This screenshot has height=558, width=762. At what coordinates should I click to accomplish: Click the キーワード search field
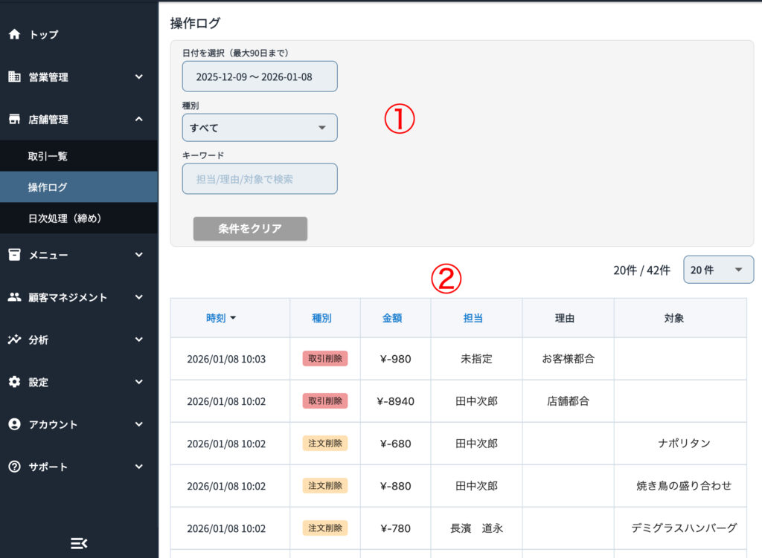coord(259,179)
